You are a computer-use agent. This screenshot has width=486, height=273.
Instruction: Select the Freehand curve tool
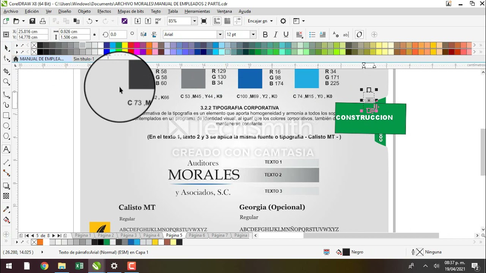[x=6, y=95]
